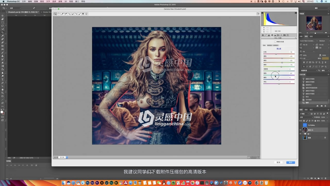
Task: Click the 默认值 default link
Action: 279,49
